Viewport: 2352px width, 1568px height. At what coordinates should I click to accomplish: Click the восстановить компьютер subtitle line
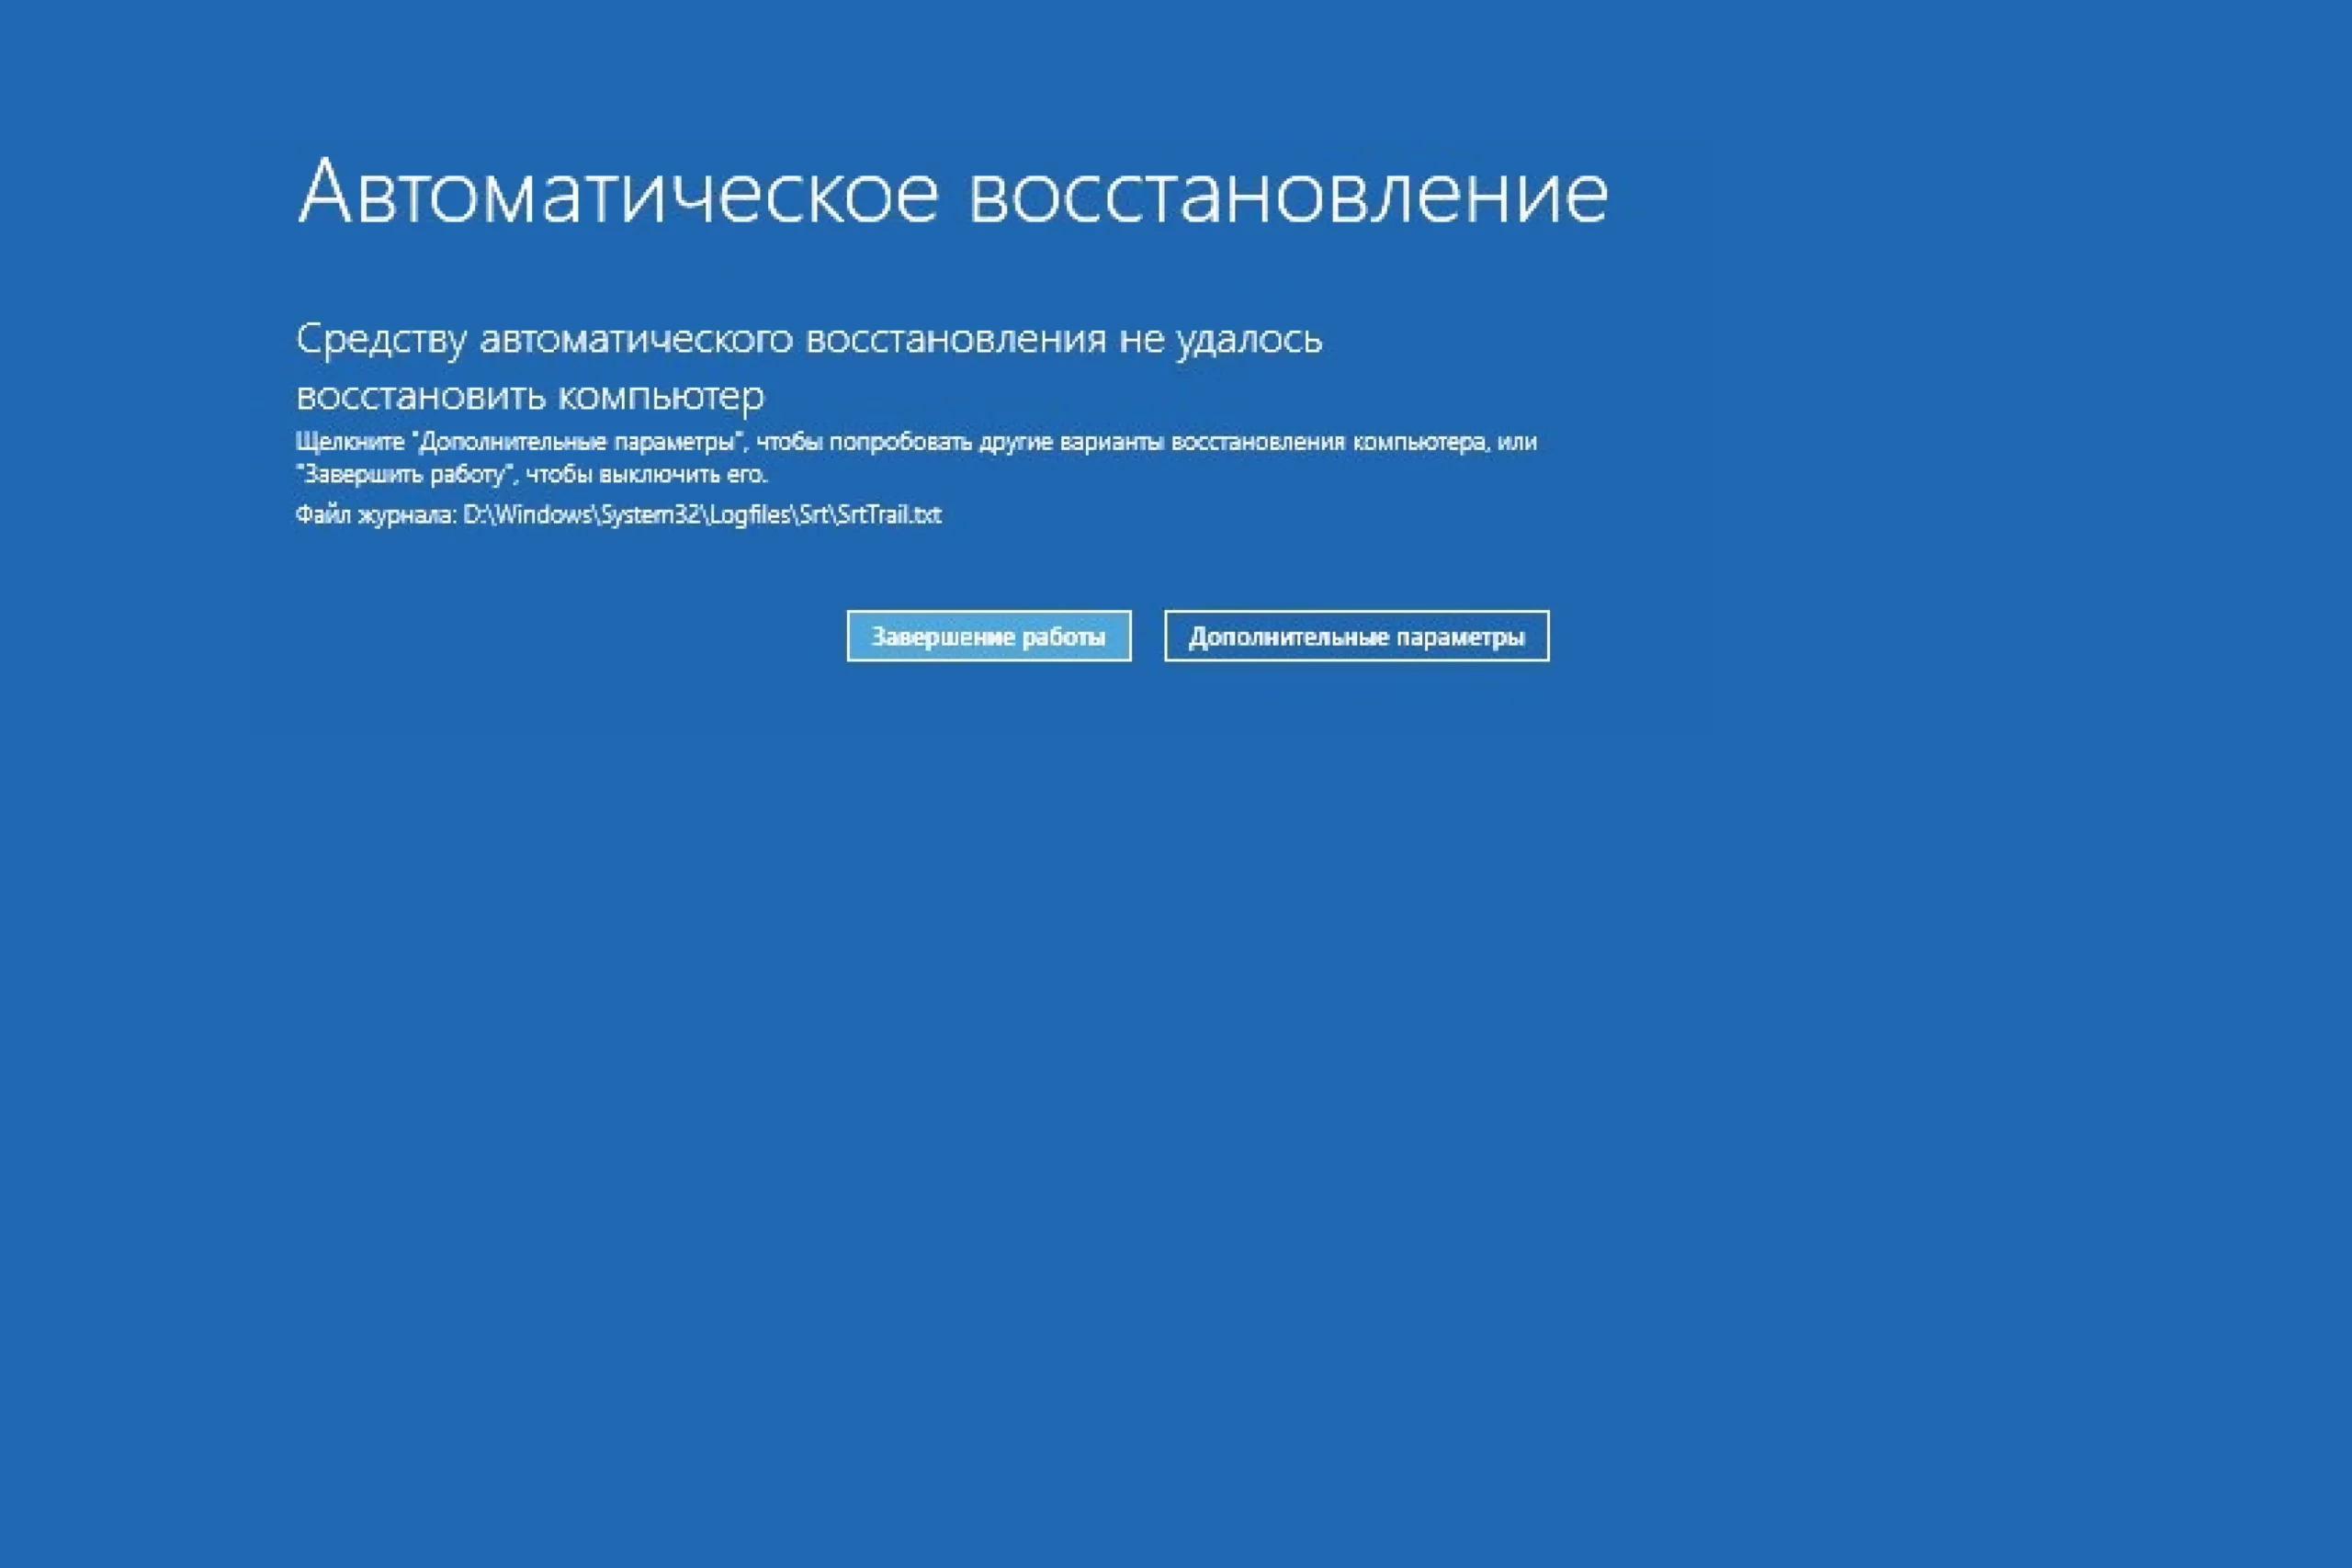pos(530,397)
